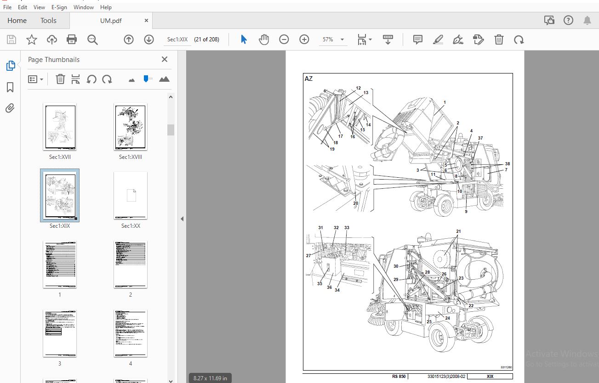Open the View menu
The height and width of the screenshot is (383, 599).
40,7
